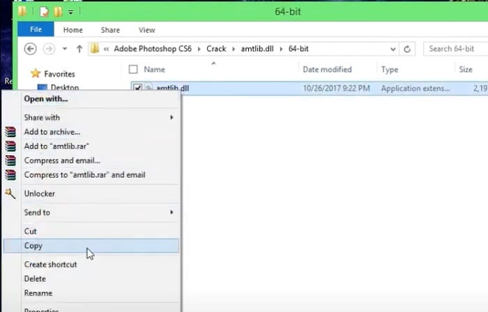Click the Send to submenu arrow
This screenshot has height=312, width=488.
pos(171,212)
